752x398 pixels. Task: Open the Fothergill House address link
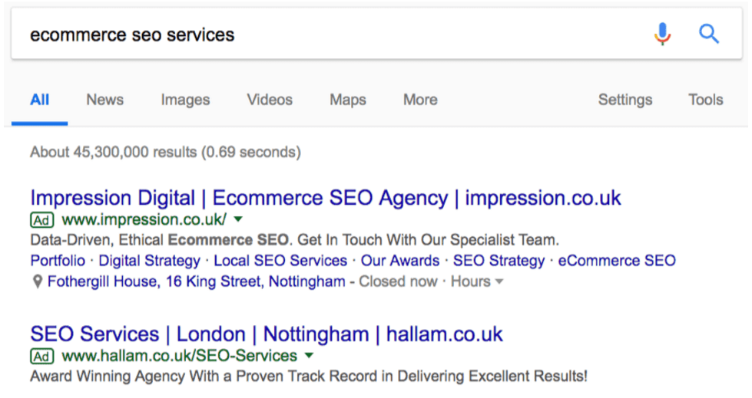[196, 281]
